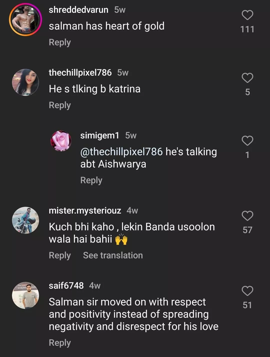Open shreddedvarun's profile picture with story ring
The width and height of the screenshot is (270, 357).
[x=25, y=20]
